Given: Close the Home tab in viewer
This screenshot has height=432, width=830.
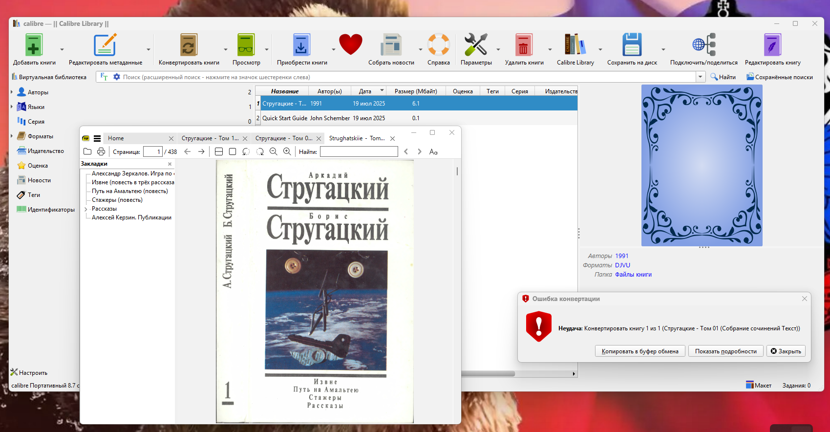Looking at the screenshot, I should coord(171,138).
